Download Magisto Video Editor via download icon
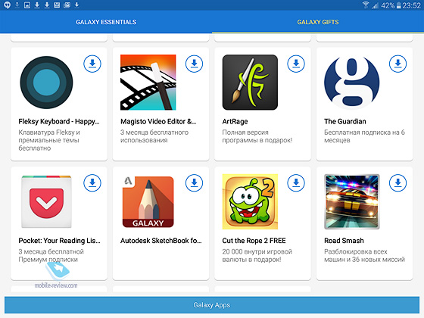The image size is (424, 318). point(194,64)
